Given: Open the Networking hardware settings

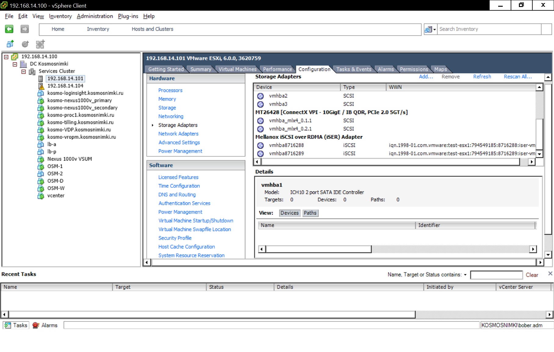Looking at the screenshot, I should coord(171,116).
